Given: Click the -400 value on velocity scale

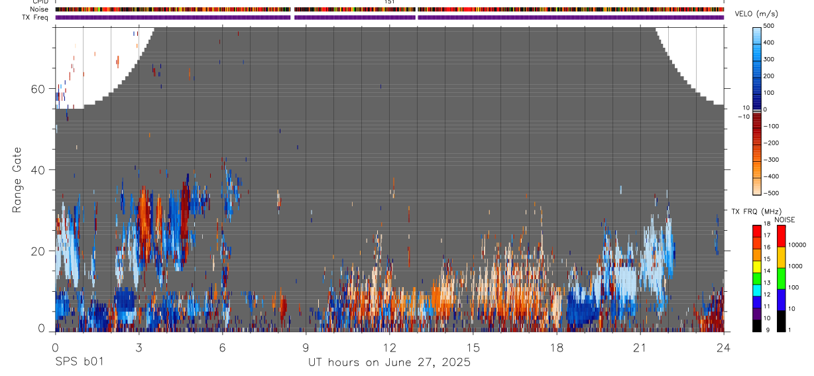Looking at the screenshot, I should point(770,176).
